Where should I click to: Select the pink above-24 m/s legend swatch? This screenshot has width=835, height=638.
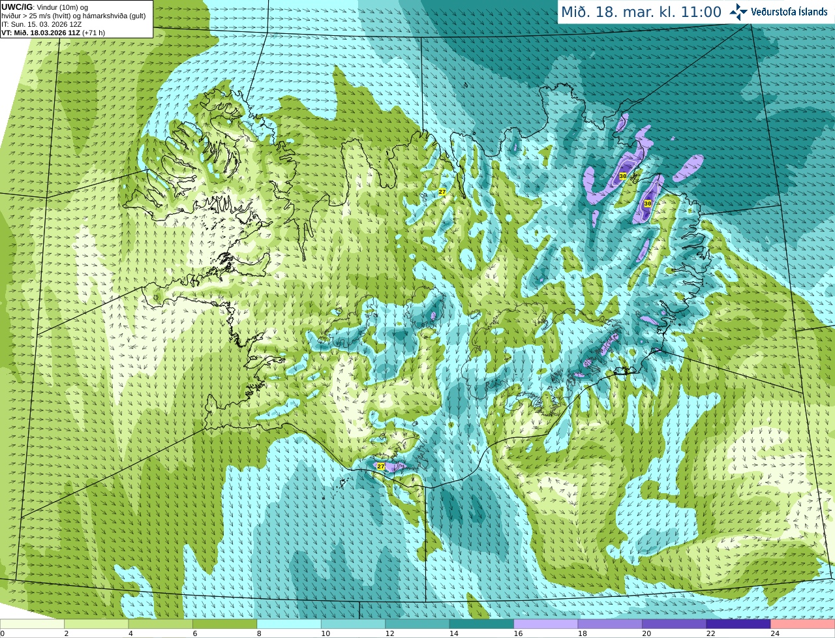[x=803, y=624]
